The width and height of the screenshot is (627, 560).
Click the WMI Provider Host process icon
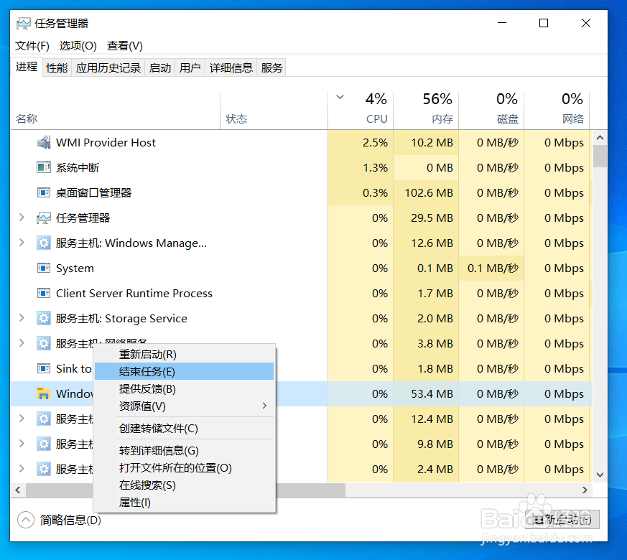point(44,142)
